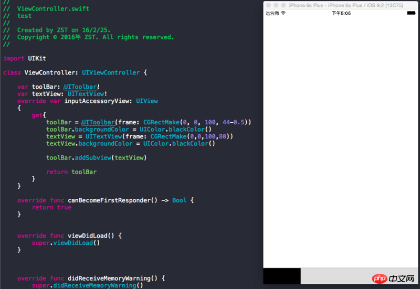Viewport: 420px width, 289px height.
Task: Click "canBecomeFirstResponder" function name
Action: pos(109,200)
